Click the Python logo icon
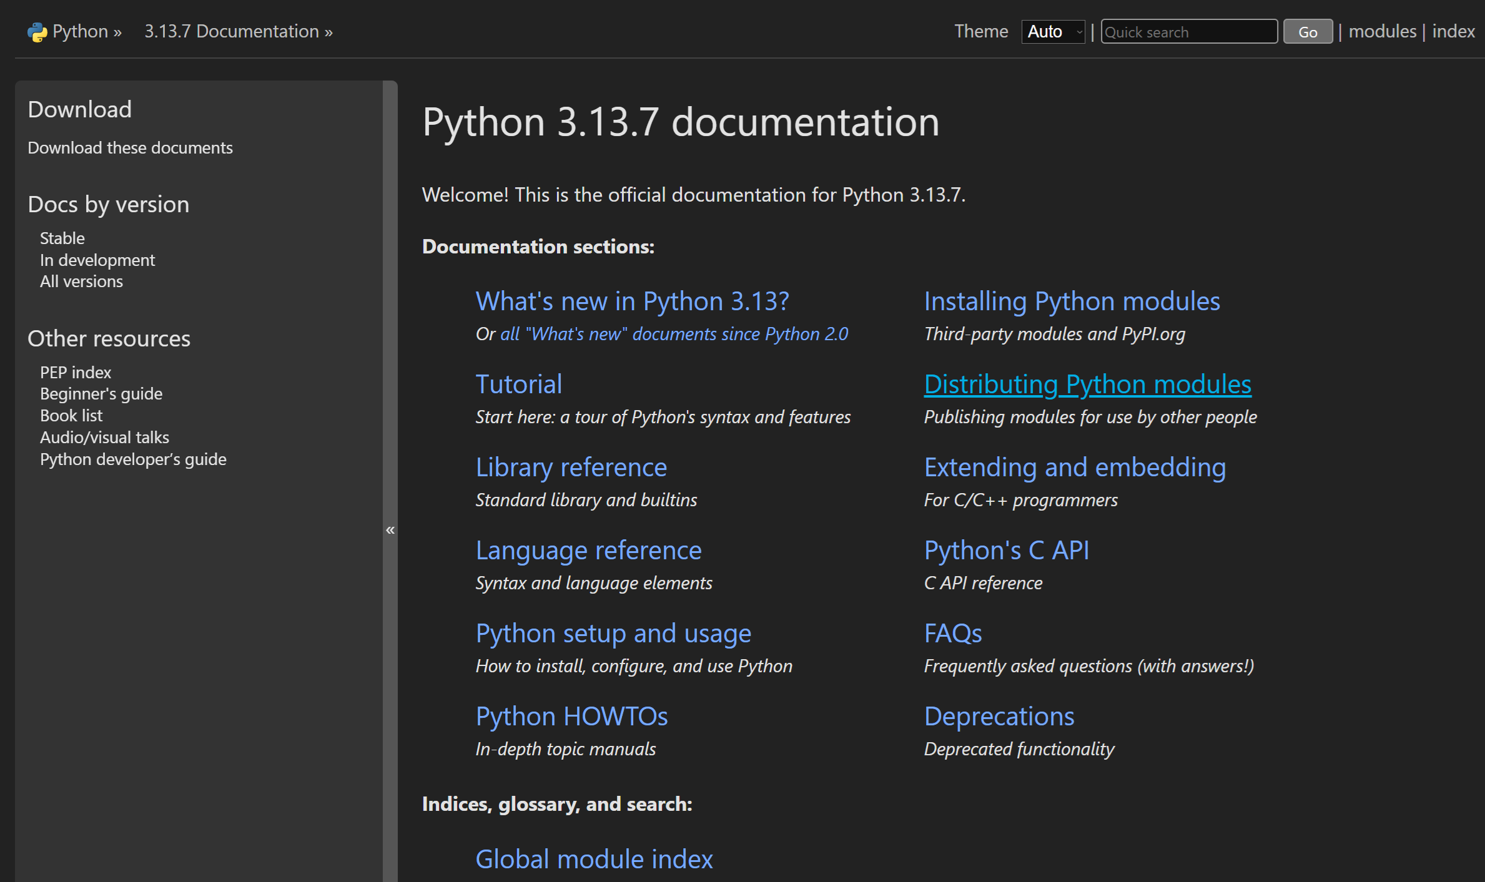This screenshot has height=882, width=1485. click(37, 31)
